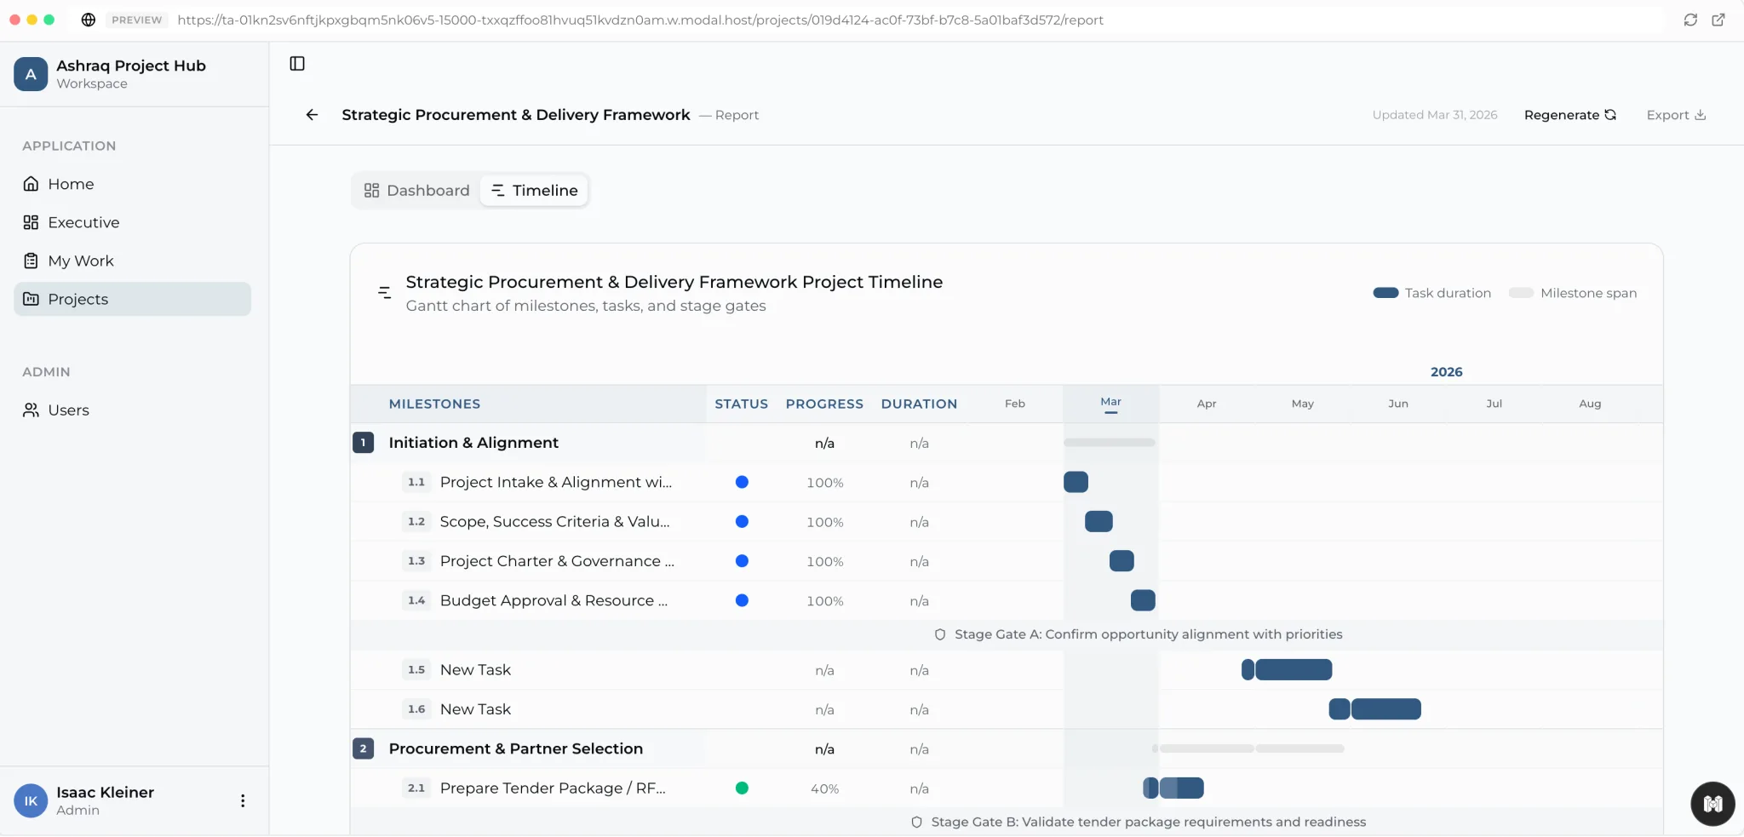Open task Project Charter & Governance
The image size is (1744, 837).
[x=557, y=561]
